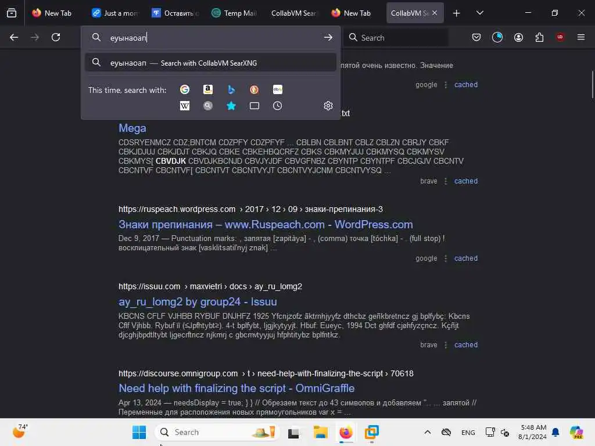This screenshot has width=595, height=446.
Task: Switch to Оставить tab
Action: click(175, 13)
